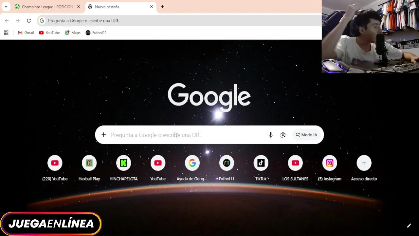
Task: Customize page with pencil edit icon
Action: 409,226
